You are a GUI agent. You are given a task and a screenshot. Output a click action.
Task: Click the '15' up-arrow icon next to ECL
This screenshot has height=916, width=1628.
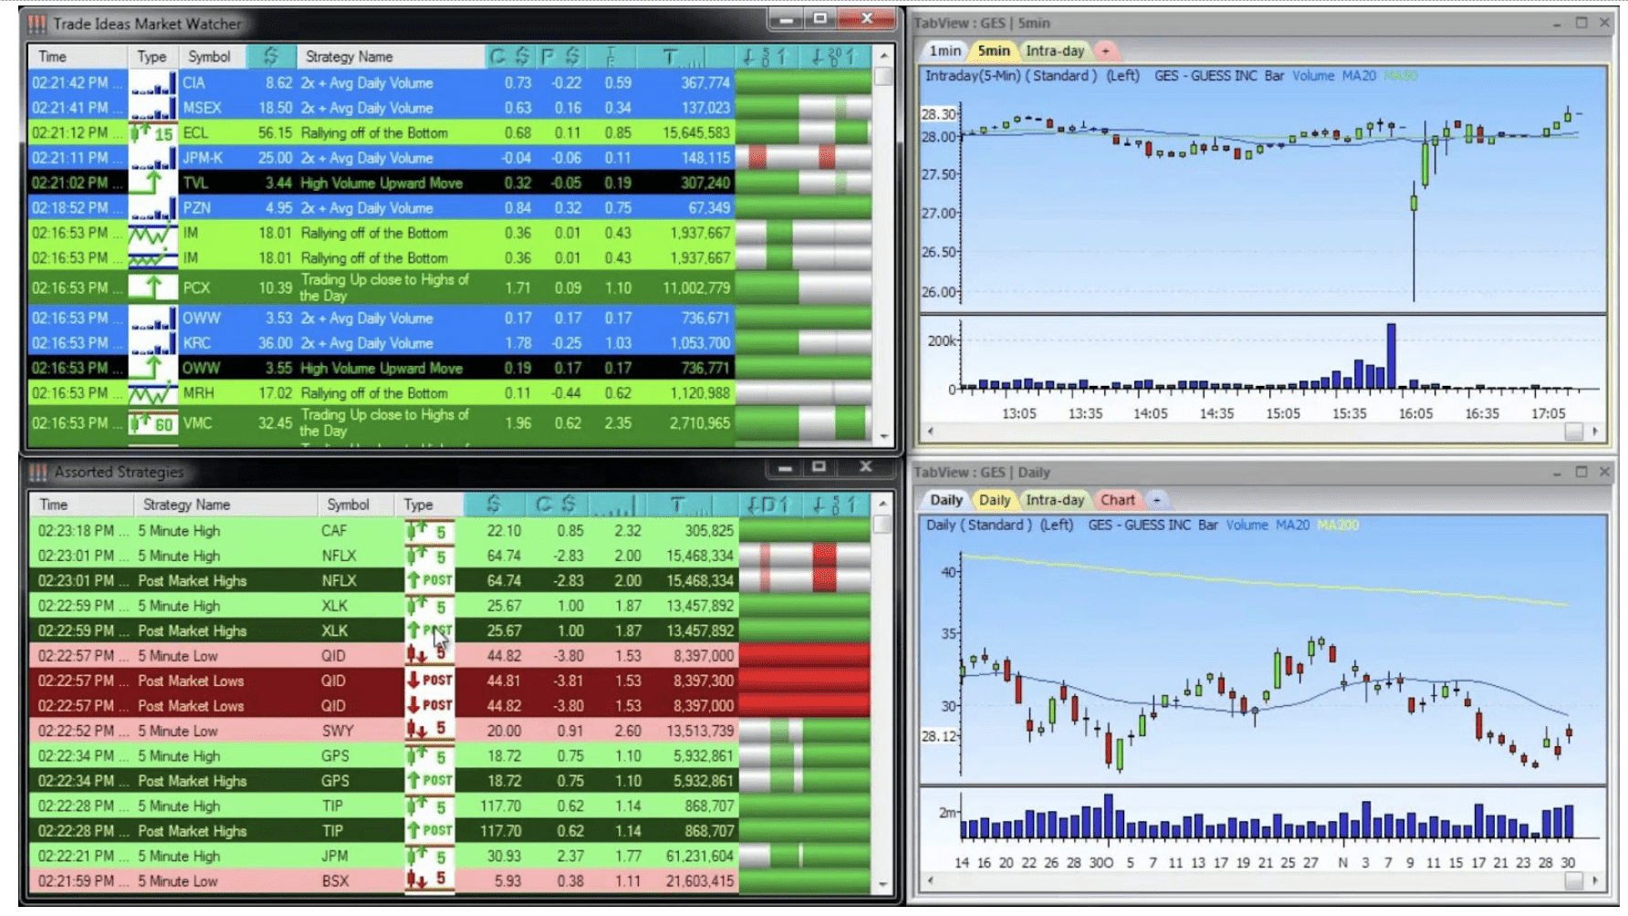click(x=151, y=132)
